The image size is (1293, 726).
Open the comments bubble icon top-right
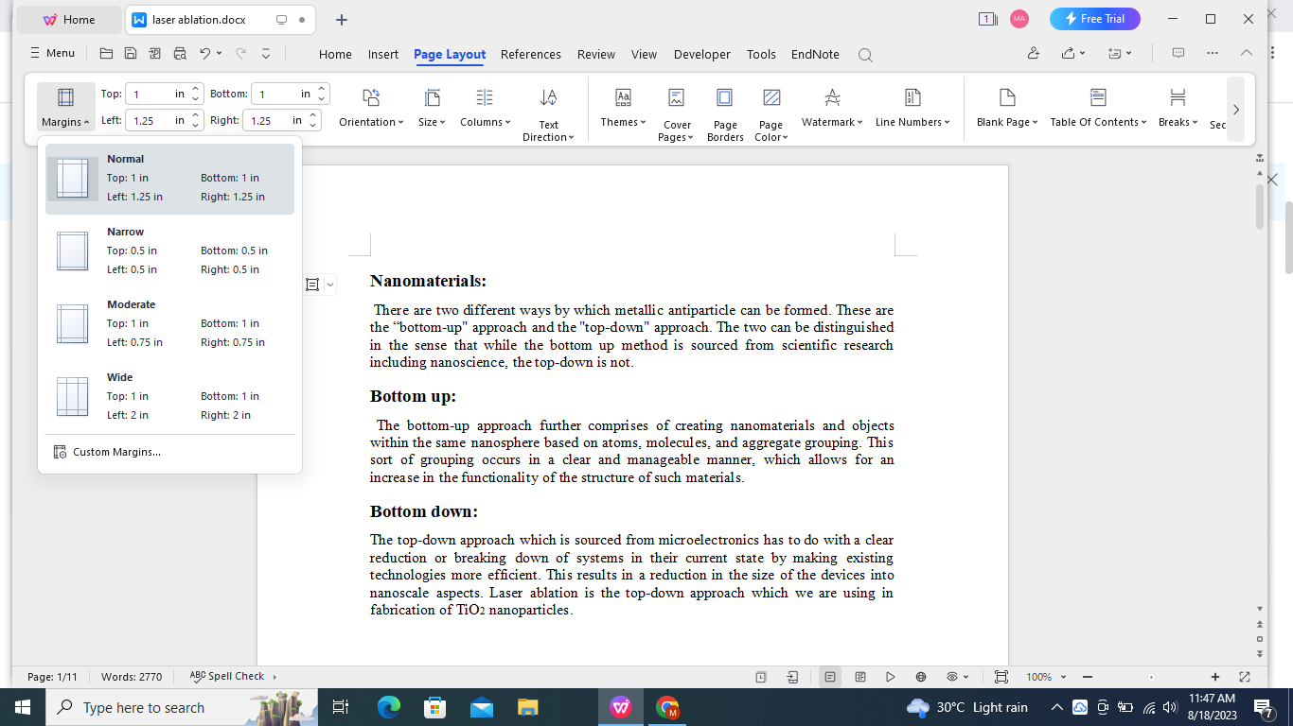[x=1177, y=54]
